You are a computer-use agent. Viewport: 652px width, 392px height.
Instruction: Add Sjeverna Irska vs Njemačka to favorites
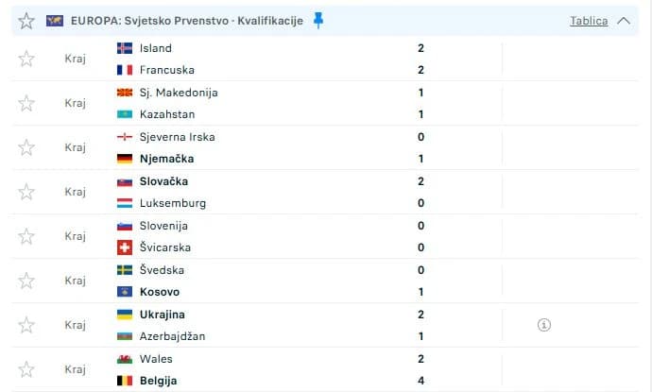pyautogui.click(x=26, y=147)
